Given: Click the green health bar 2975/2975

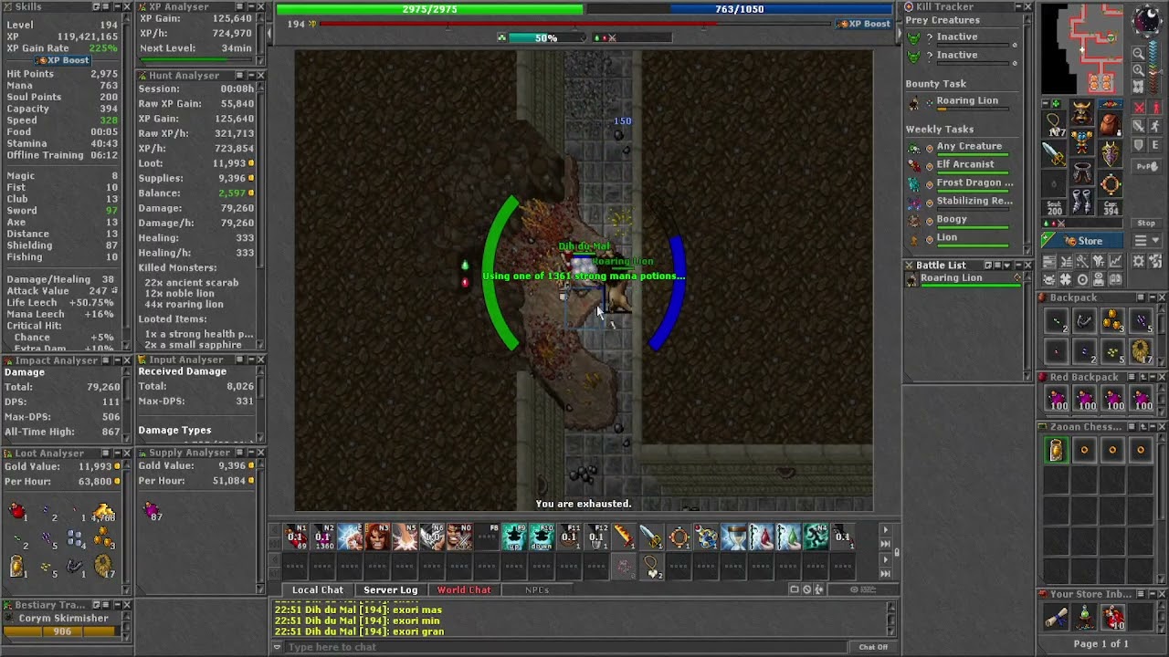Looking at the screenshot, I should pos(429,9).
